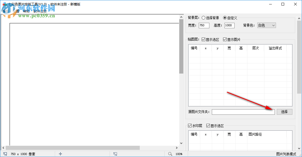Click the canvas scroll right arrow
This screenshot has height=157, width=302.
(x=176, y=148)
